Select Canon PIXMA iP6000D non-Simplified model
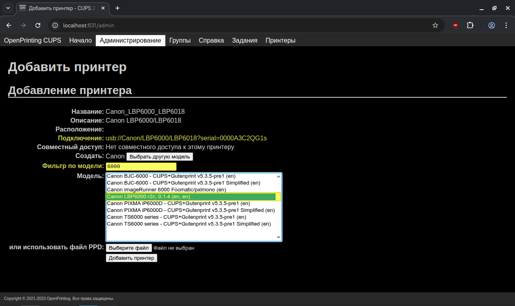 [x=191, y=203]
